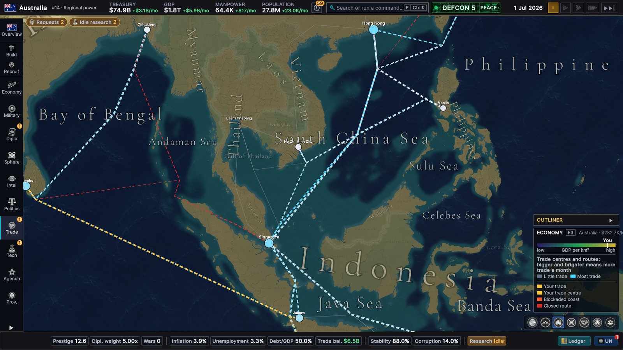Open the UN button
The height and width of the screenshot is (350, 623).
(x=606, y=341)
